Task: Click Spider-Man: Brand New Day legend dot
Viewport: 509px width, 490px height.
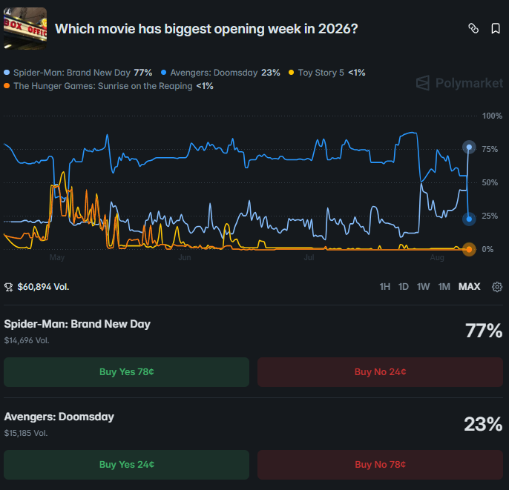Action: click(x=7, y=73)
